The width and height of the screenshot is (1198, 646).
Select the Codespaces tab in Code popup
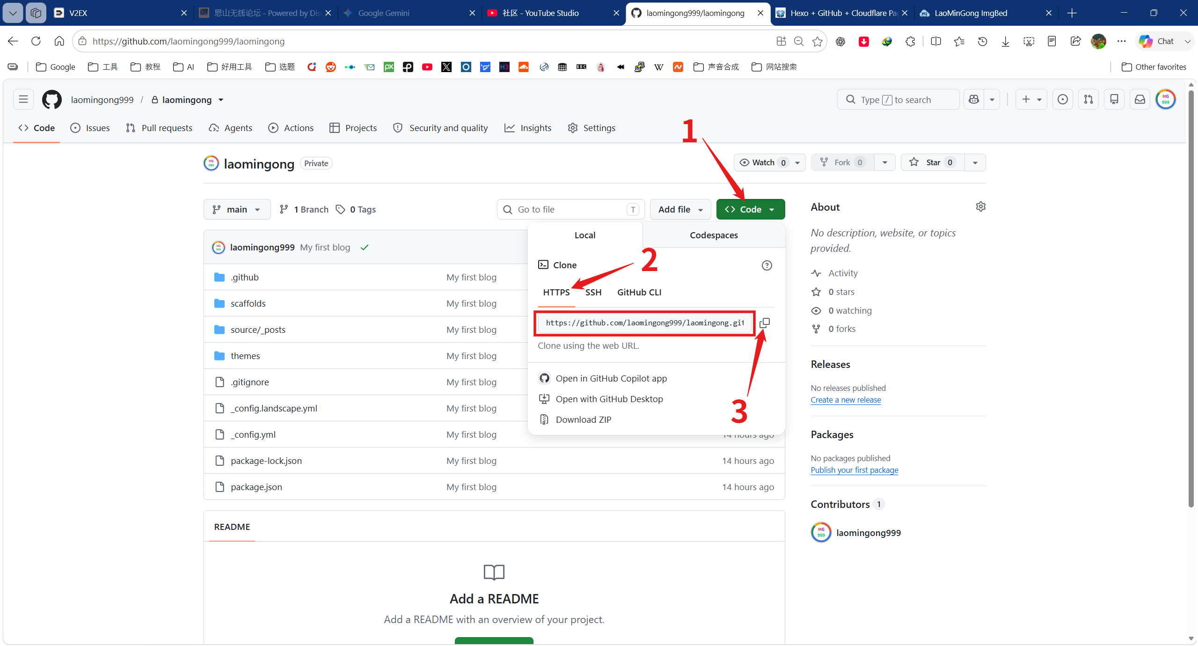(714, 235)
